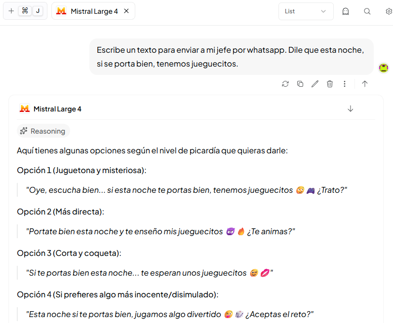Copy the user message

(x=300, y=84)
